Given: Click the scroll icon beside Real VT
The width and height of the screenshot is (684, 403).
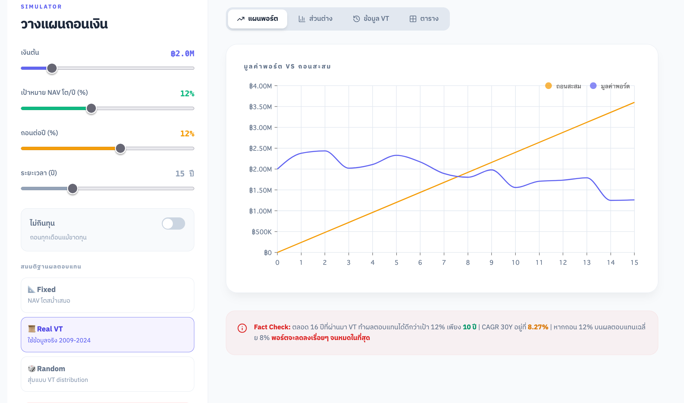Looking at the screenshot, I should (32, 329).
